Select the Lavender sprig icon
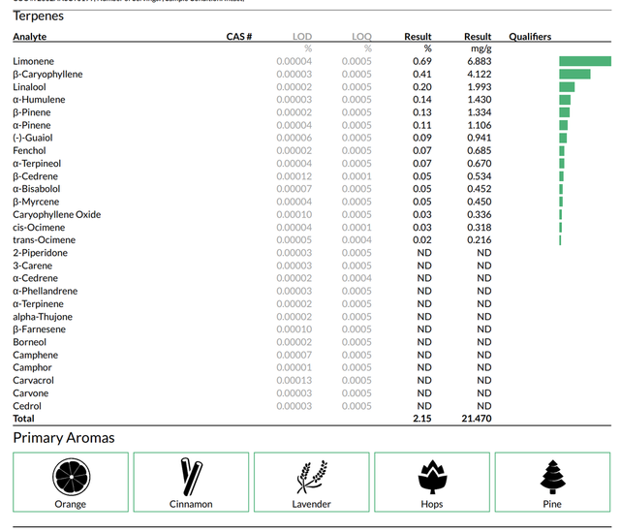 (x=312, y=477)
